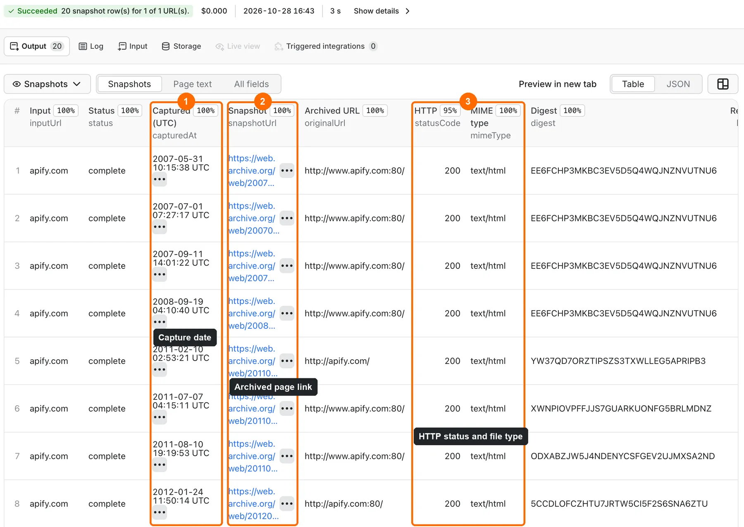Expand row 4 snapshot URL ellipsis button
This screenshot has width=744, height=527.
click(287, 313)
